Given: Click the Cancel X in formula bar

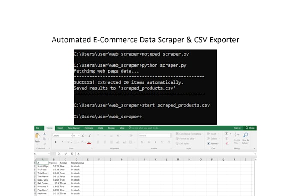Looking at the screenshot, I should click(59, 154).
